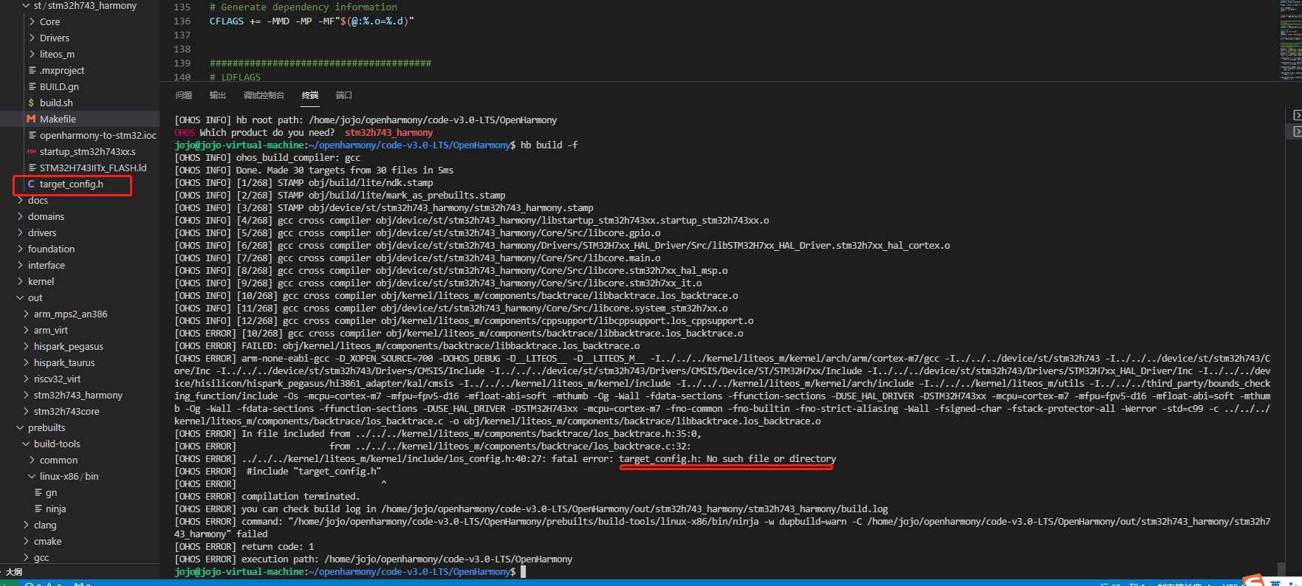Click the C icon of target_config.h
The height and width of the screenshot is (586, 1302).
[x=31, y=184]
